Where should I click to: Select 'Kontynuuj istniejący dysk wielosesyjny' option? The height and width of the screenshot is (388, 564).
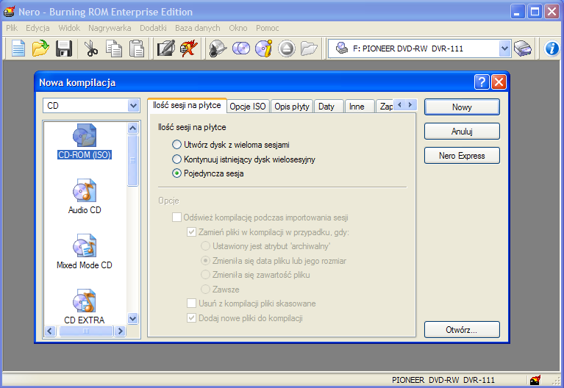[176, 159]
